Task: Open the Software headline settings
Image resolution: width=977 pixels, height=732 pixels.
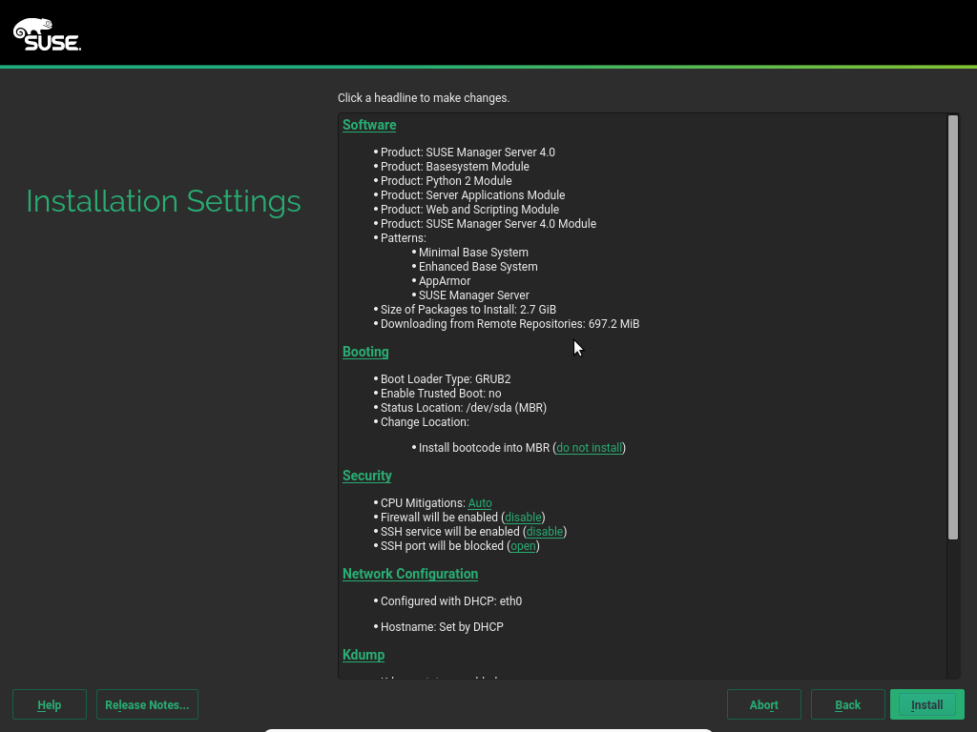Action: point(369,125)
